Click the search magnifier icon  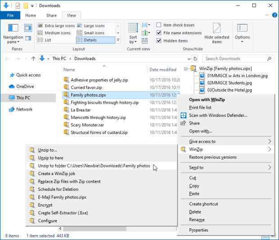click(x=269, y=59)
